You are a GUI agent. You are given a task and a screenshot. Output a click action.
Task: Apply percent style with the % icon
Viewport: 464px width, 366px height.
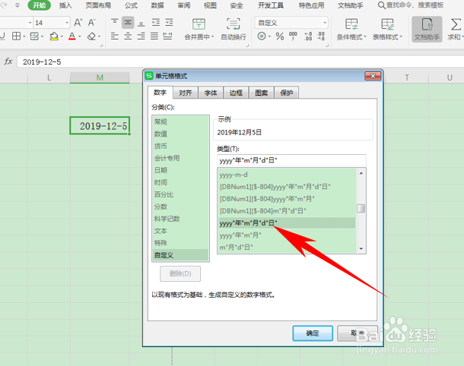[280, 36]
